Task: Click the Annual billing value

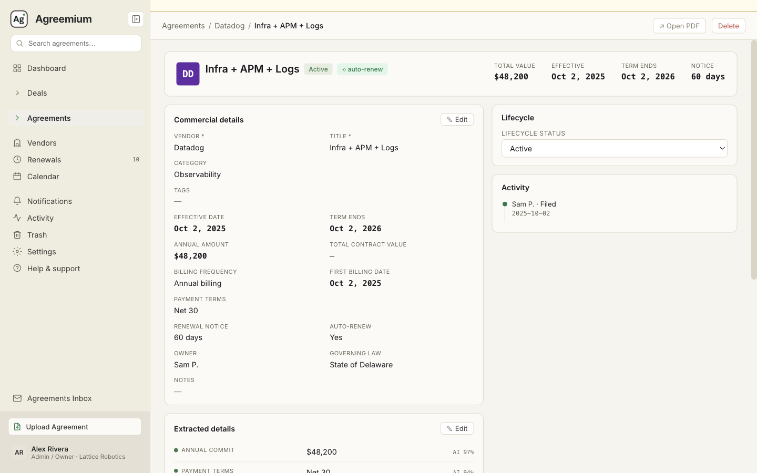Action: click(198, 283)
